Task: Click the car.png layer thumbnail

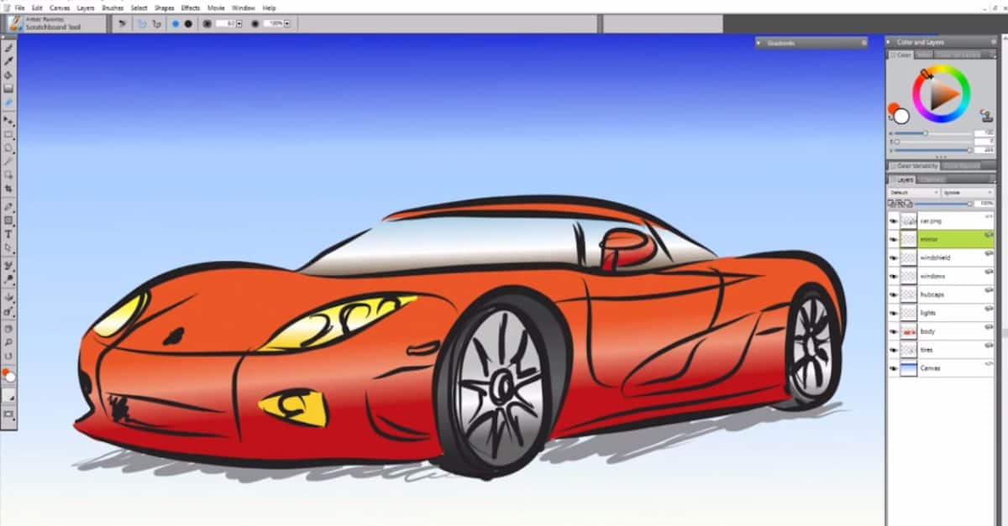Action: (x=907, y=221)
